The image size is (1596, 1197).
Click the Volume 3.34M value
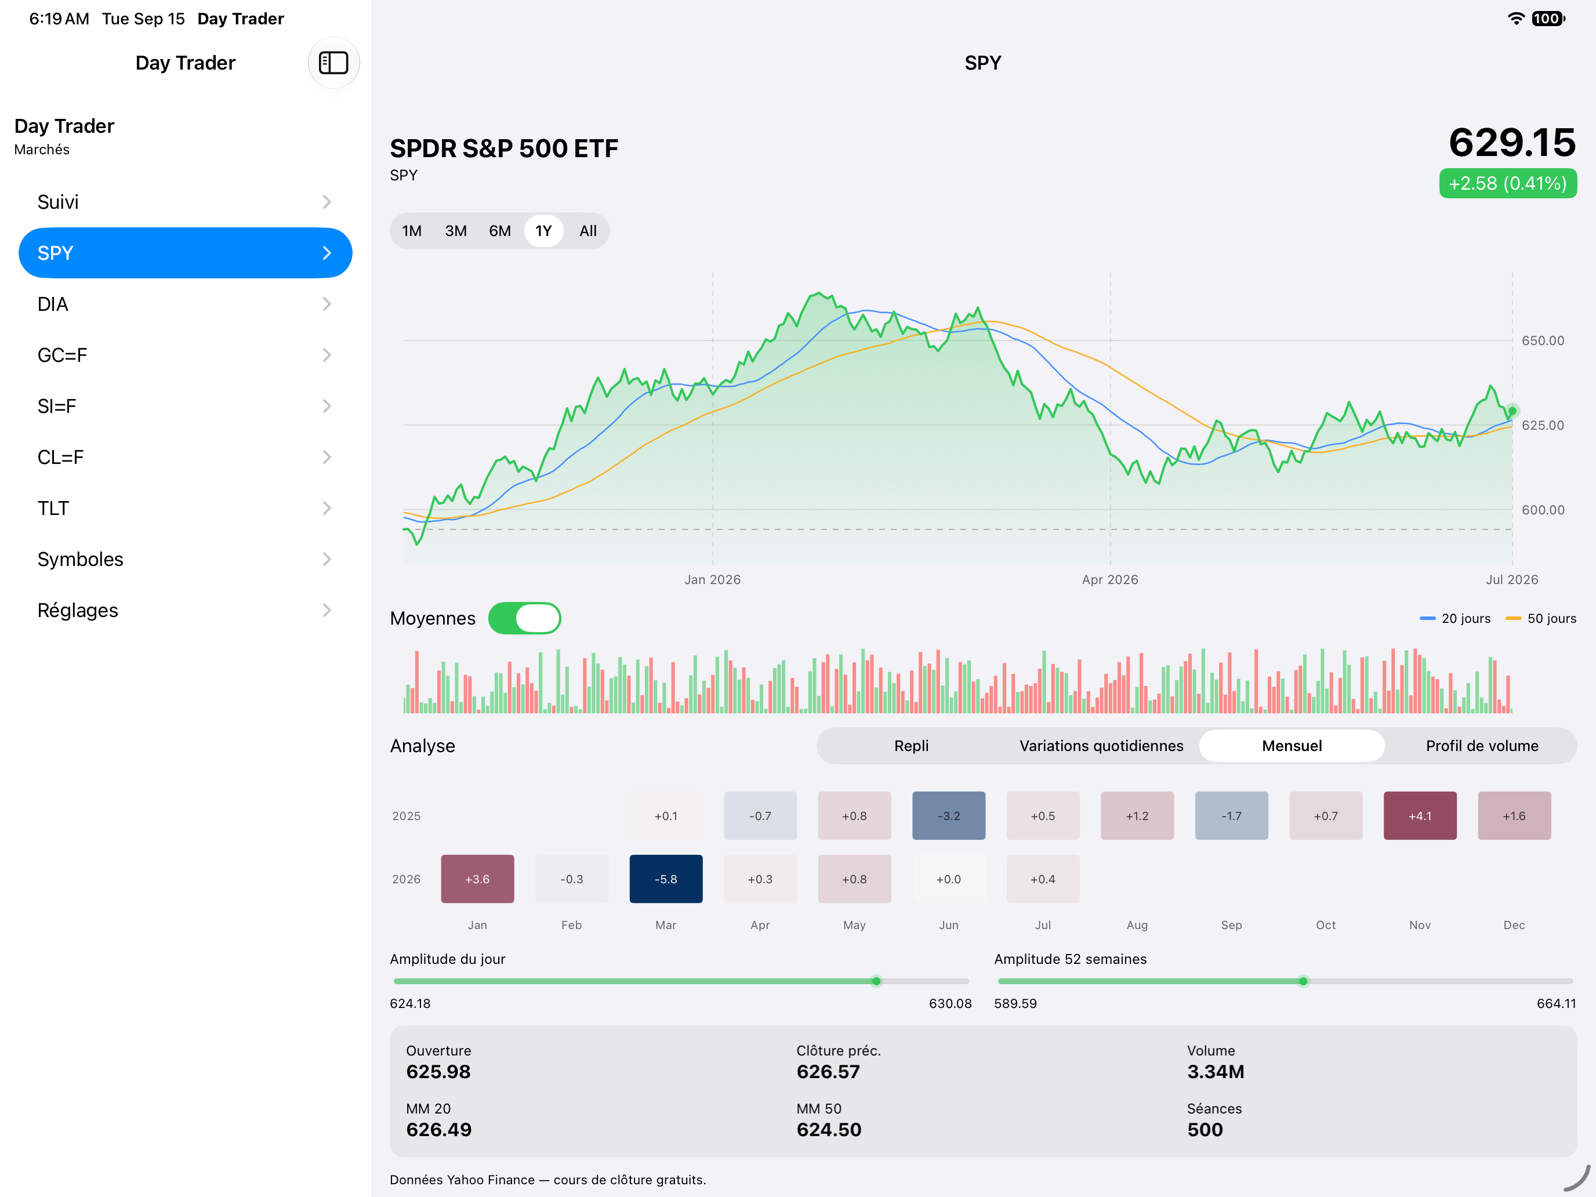click(x=1216, y=1072)
